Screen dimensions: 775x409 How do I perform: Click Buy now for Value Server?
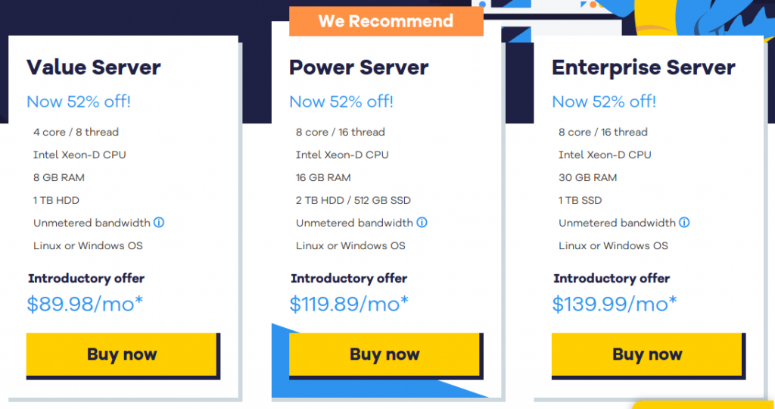tap(123, 354)
